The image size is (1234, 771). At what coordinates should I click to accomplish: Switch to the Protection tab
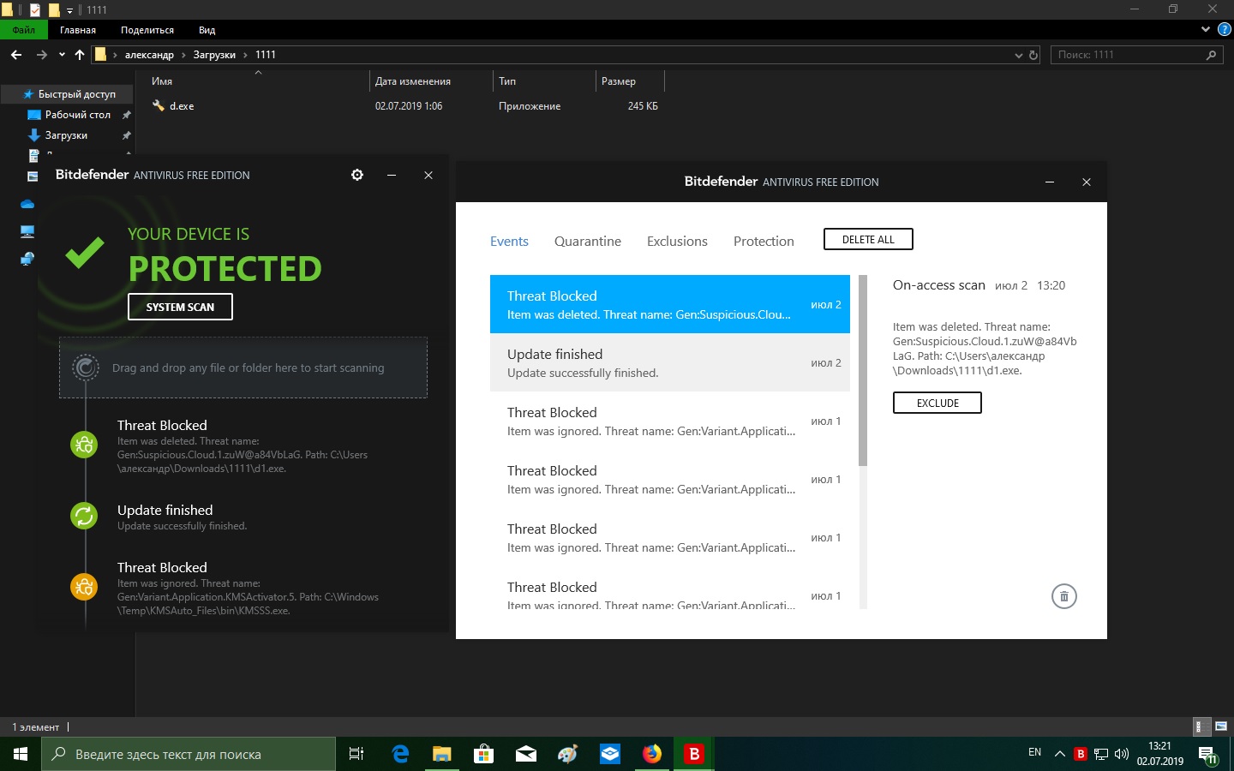pos(764,242)
